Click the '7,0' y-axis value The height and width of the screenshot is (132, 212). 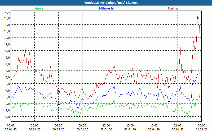(x=7, y=71)
